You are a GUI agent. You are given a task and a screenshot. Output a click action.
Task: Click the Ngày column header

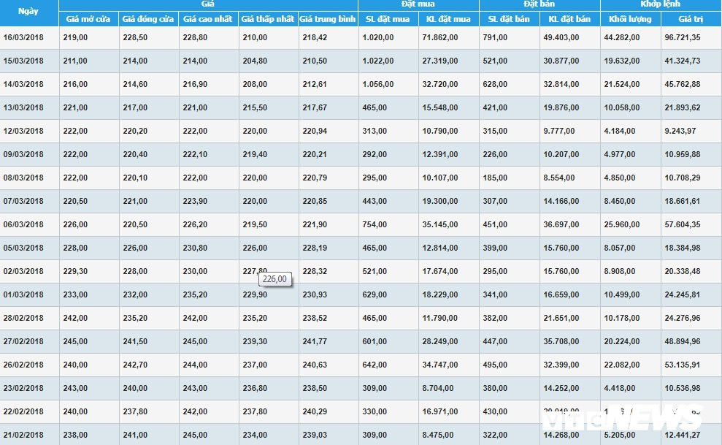(x=29, y=12)
